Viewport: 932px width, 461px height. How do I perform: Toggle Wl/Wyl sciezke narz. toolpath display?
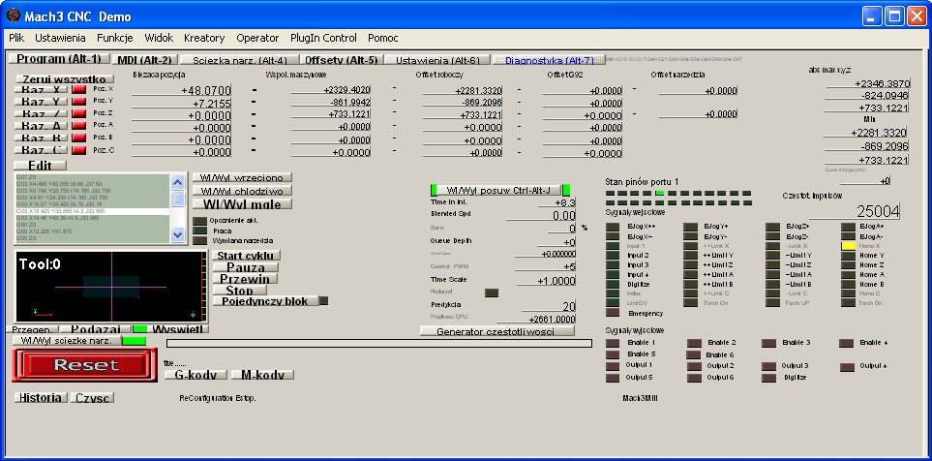(66, 341)
